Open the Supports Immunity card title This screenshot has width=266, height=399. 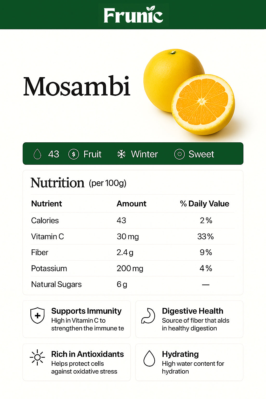(86, 311)
